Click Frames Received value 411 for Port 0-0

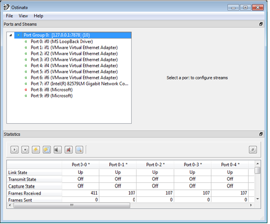pyautogui.click(x=81, y=193)
